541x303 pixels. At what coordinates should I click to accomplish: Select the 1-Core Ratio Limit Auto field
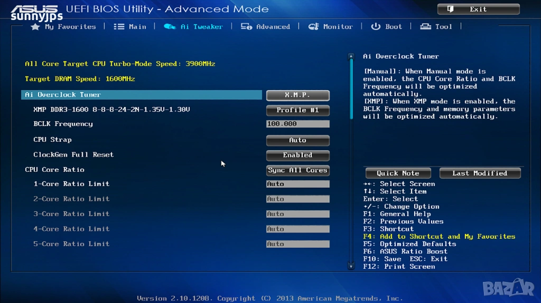(x=297, y=184)
